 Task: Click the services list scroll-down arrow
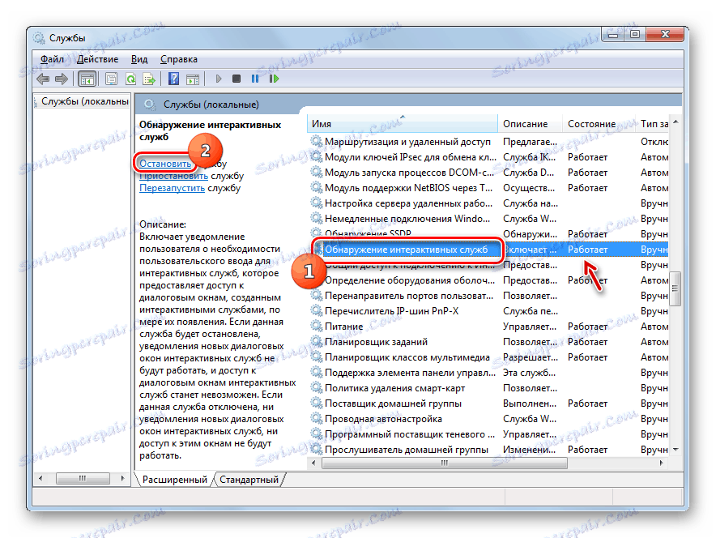(x=676, y=450)
